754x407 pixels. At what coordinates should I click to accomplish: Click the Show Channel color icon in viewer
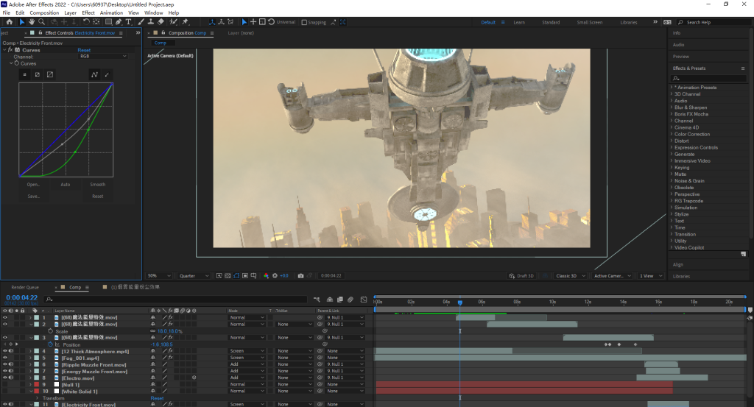[x=266, y=276]
